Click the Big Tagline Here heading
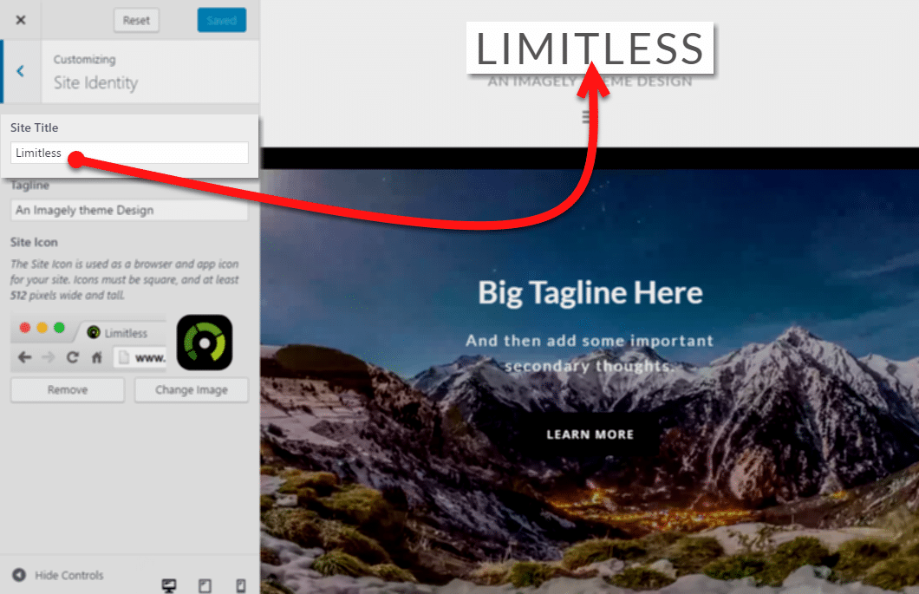 pyautogui.click(x=590, y=292)
